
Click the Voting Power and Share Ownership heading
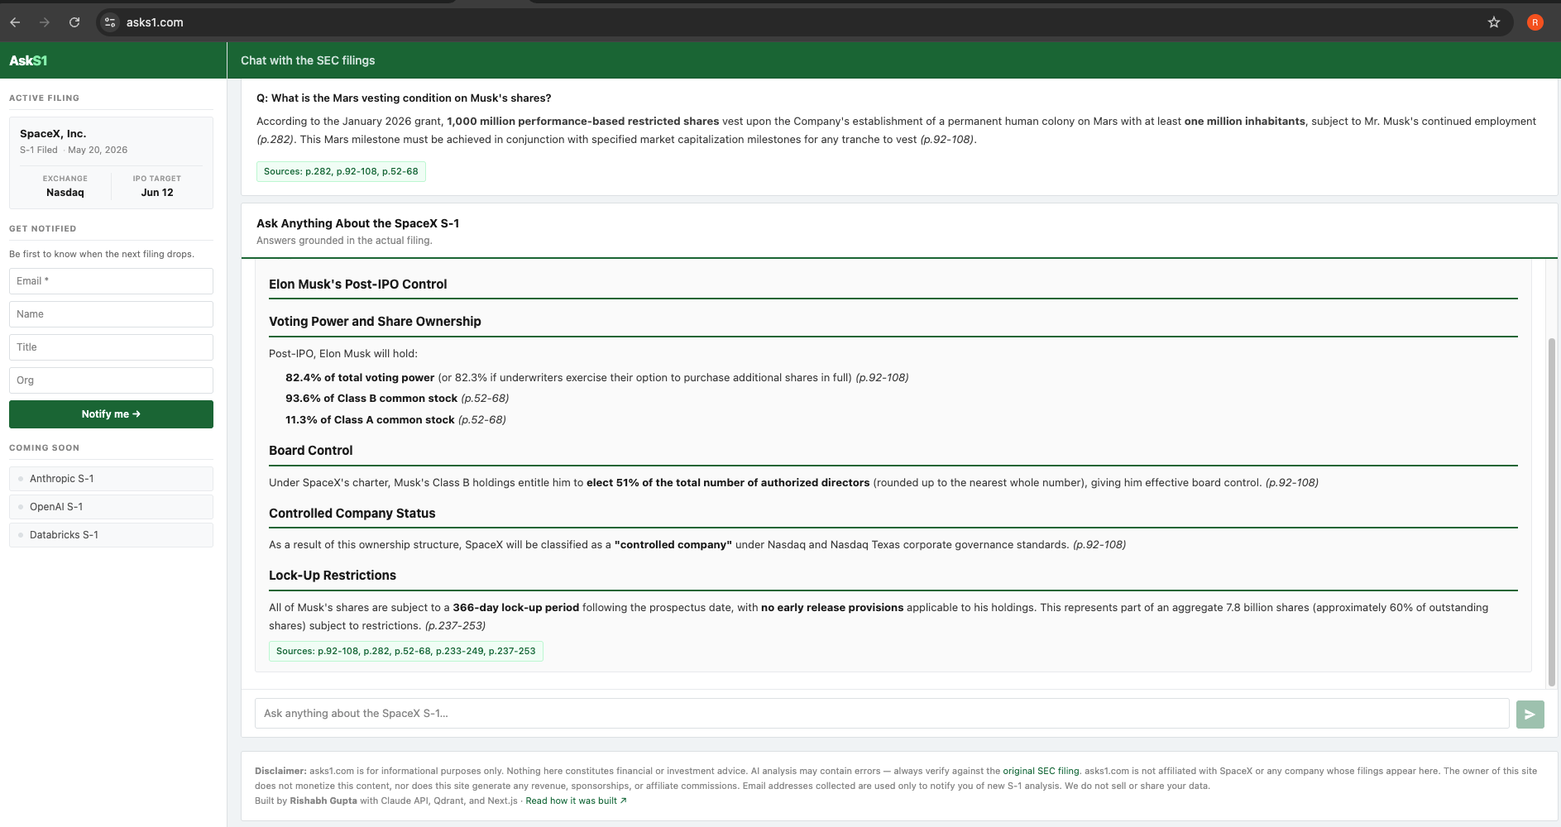[375, 322]
